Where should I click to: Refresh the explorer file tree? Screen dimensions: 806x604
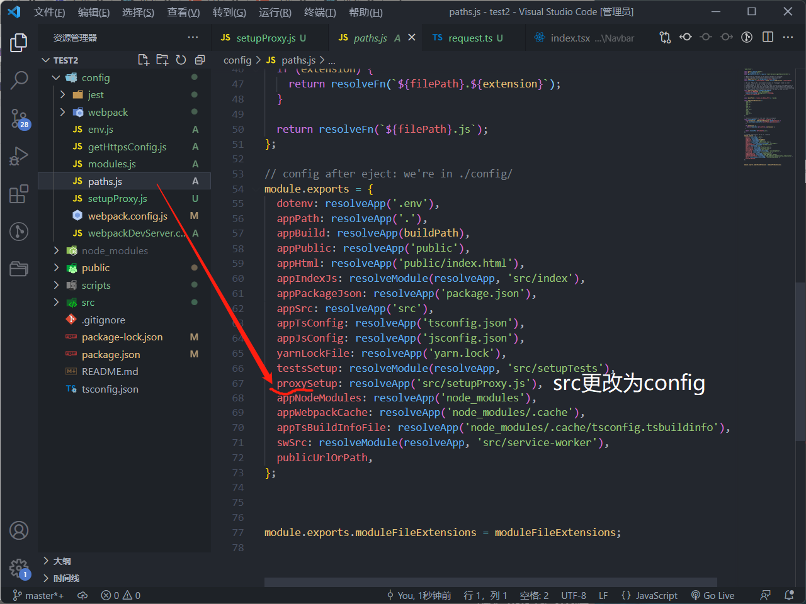(181, 60)
